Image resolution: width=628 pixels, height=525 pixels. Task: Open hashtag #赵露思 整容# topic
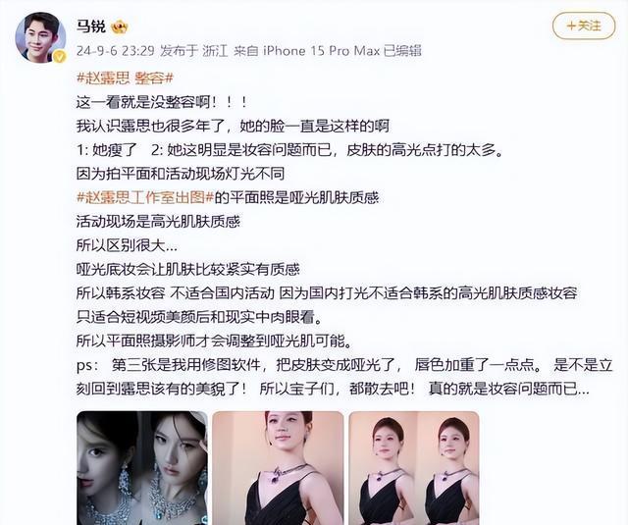point(125,78)
